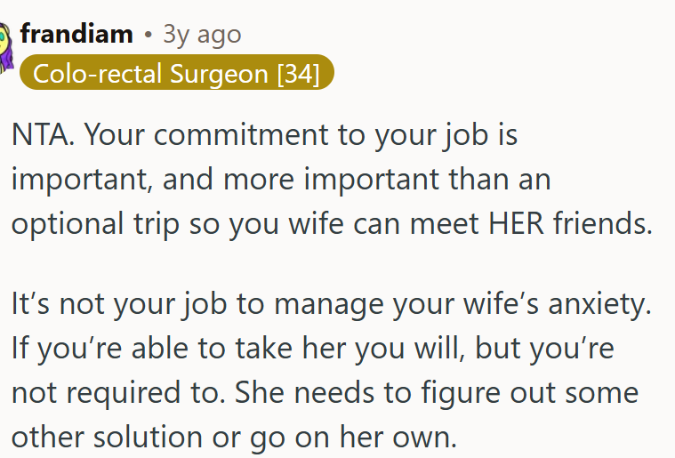The height and width of the screenshot is (458, 675).
Task: Click the line "other solution or go on her own"
Action: tap(231, 436)
